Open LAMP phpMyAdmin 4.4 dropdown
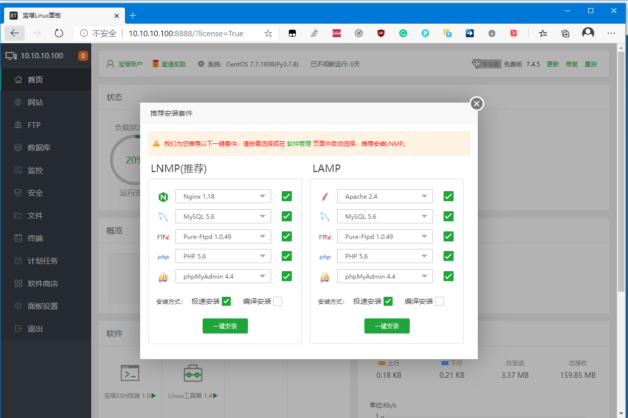Screen dimensions: 628x418 pos(385,276)
